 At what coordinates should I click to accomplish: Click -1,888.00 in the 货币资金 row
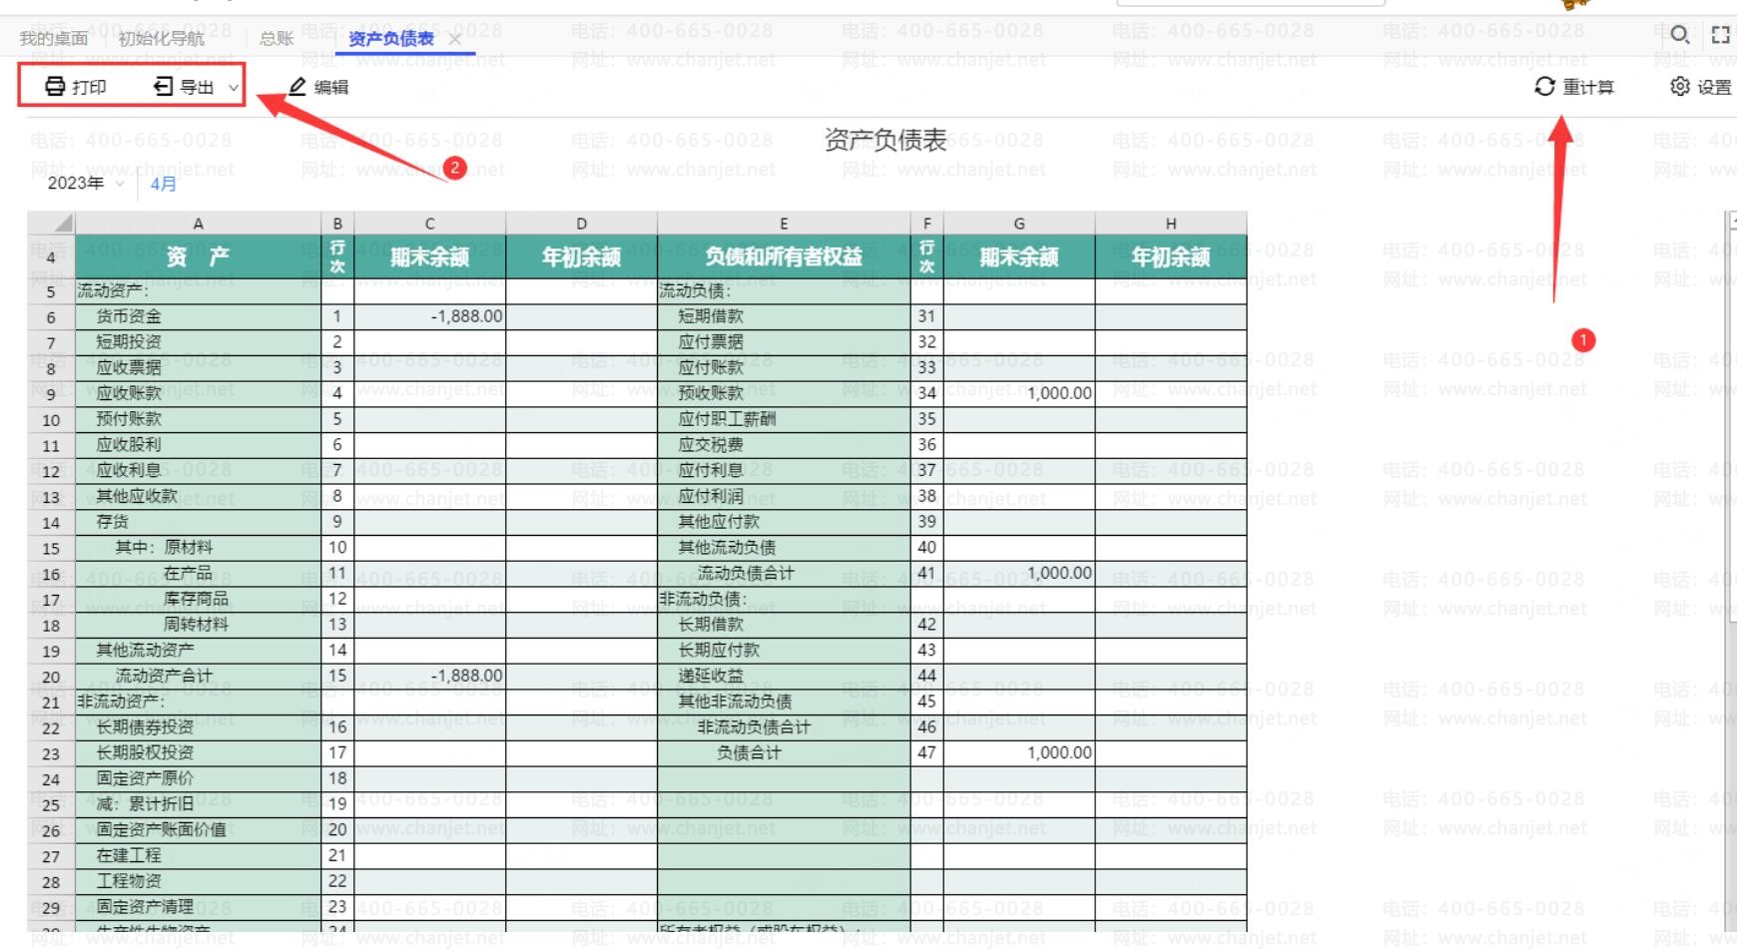(x=429, y=316)
